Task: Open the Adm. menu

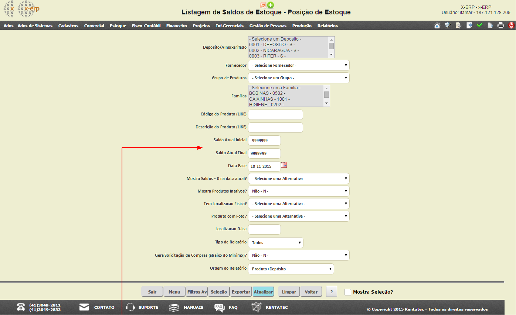Action: click(x=9, y=26)
